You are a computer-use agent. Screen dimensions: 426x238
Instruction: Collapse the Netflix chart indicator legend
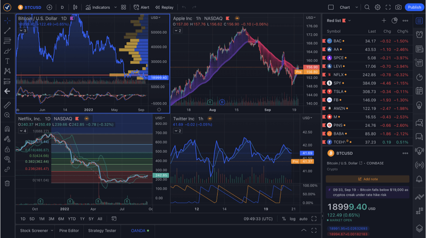(x=23, y=131)
